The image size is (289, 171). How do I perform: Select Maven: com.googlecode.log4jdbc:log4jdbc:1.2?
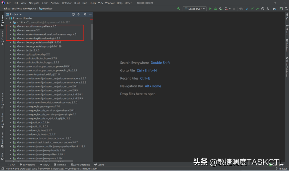[43, 118]
